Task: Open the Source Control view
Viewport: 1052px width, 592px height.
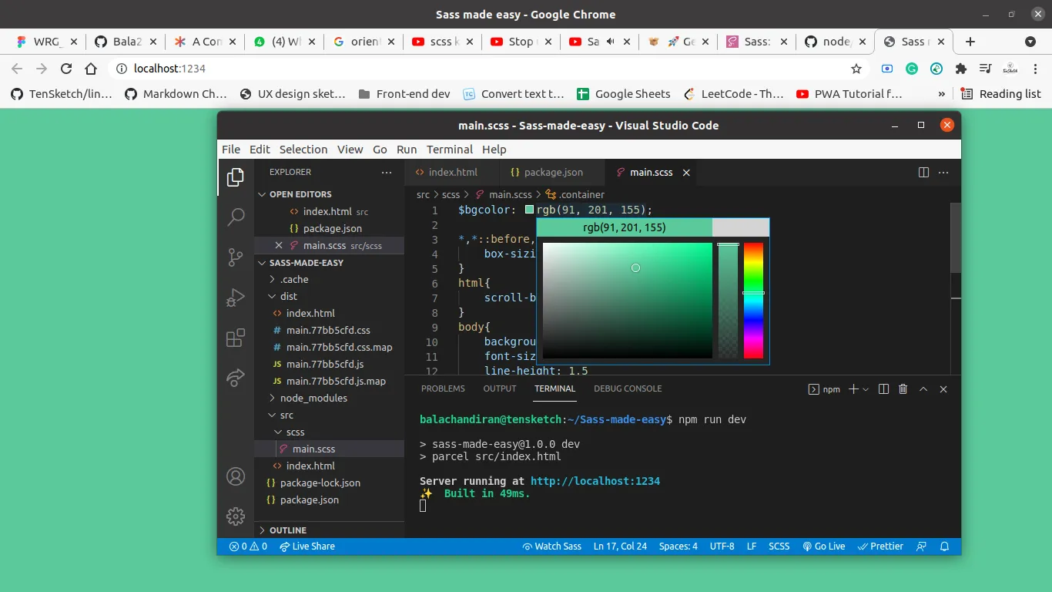Action: (x=236, y=257)
